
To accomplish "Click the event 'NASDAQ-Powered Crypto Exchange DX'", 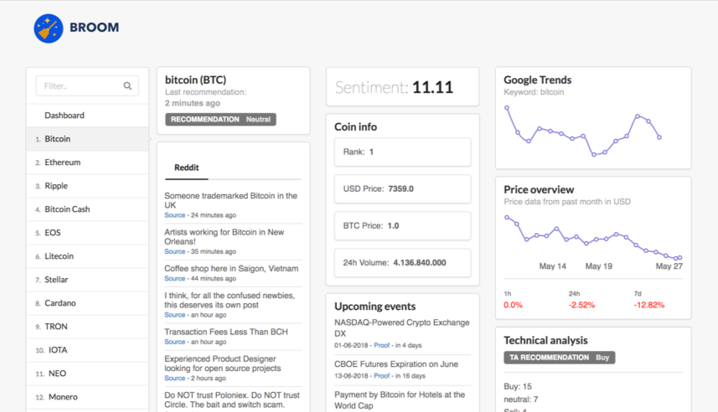I will (x=402, y=327).
